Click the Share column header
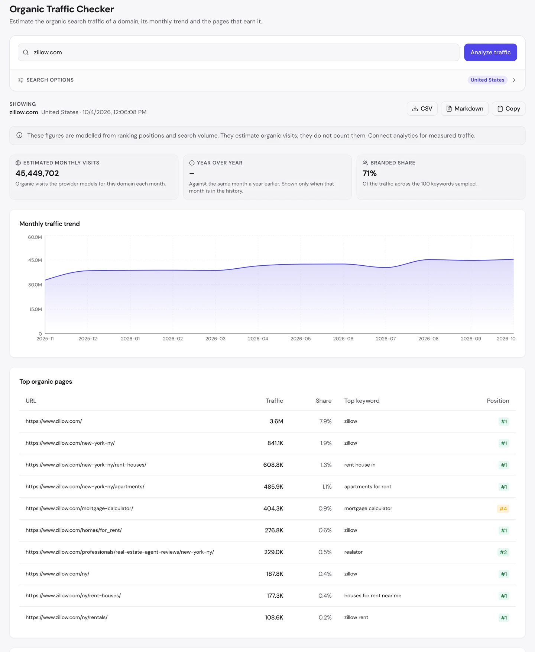 (x=324, y=401)
